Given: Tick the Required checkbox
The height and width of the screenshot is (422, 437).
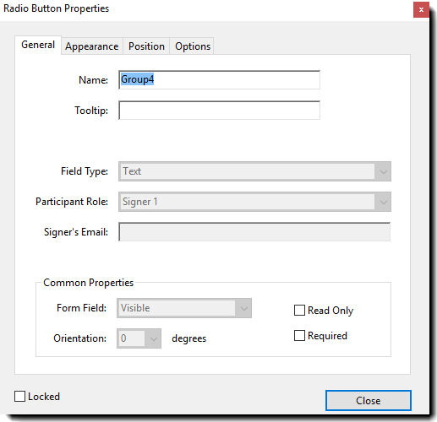Looking at the screenshot, I should (299, 336).
